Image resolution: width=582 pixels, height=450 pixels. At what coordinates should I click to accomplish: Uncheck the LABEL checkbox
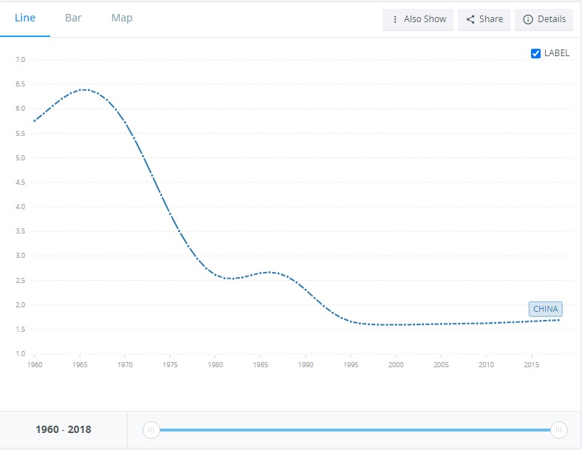(x=536, y=53)
